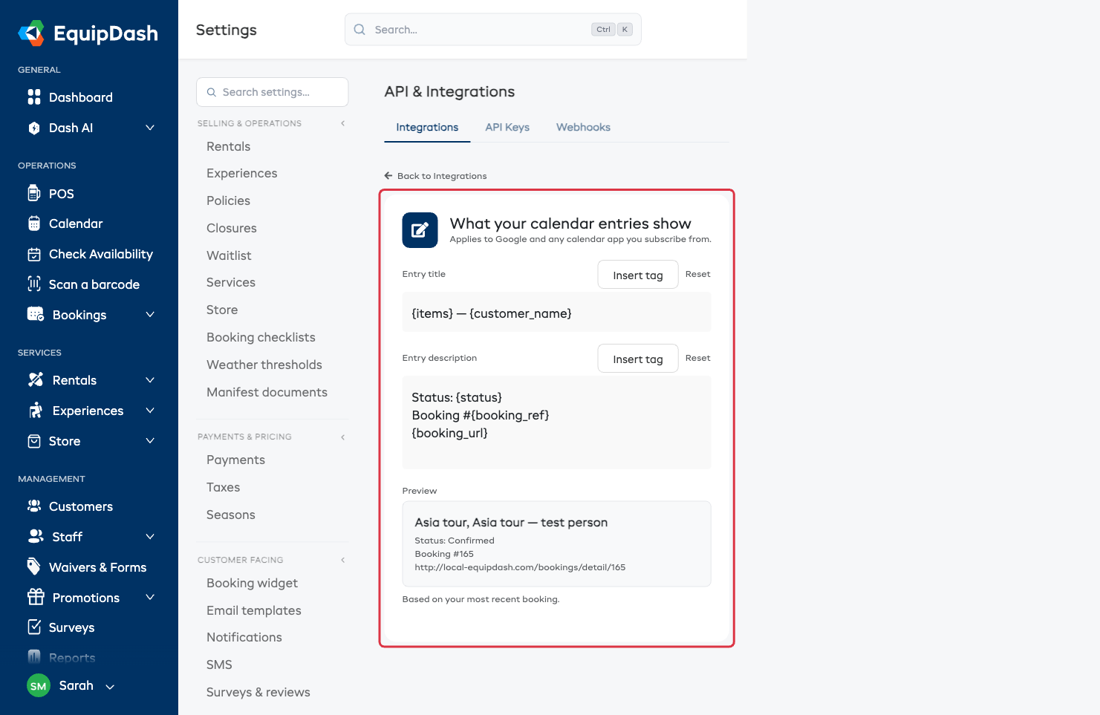Open the POS sidebar icon
The height and width of the screenshot is (715, 1100).
[34, 193]
